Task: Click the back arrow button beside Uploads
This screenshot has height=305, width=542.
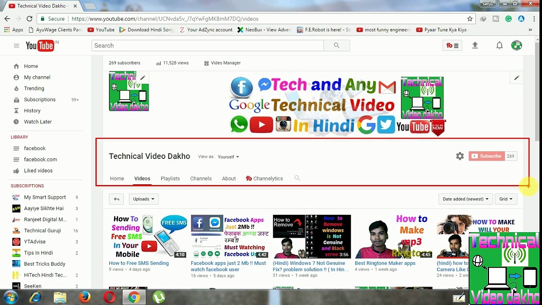Action: pos(116,199)
